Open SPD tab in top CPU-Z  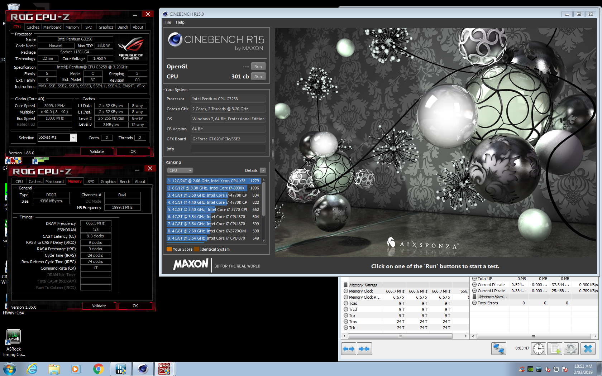click(89, 27)
